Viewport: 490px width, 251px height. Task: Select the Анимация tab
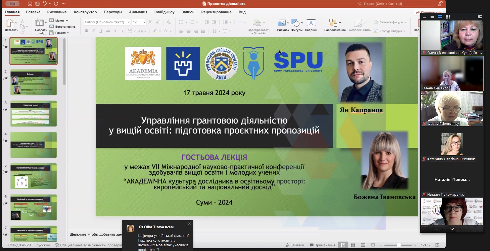tap(138, 12)
